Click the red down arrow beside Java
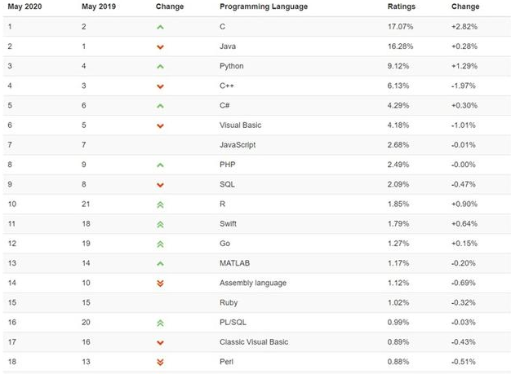This screenshot has height=374, width=511. [x=160, y=46]
